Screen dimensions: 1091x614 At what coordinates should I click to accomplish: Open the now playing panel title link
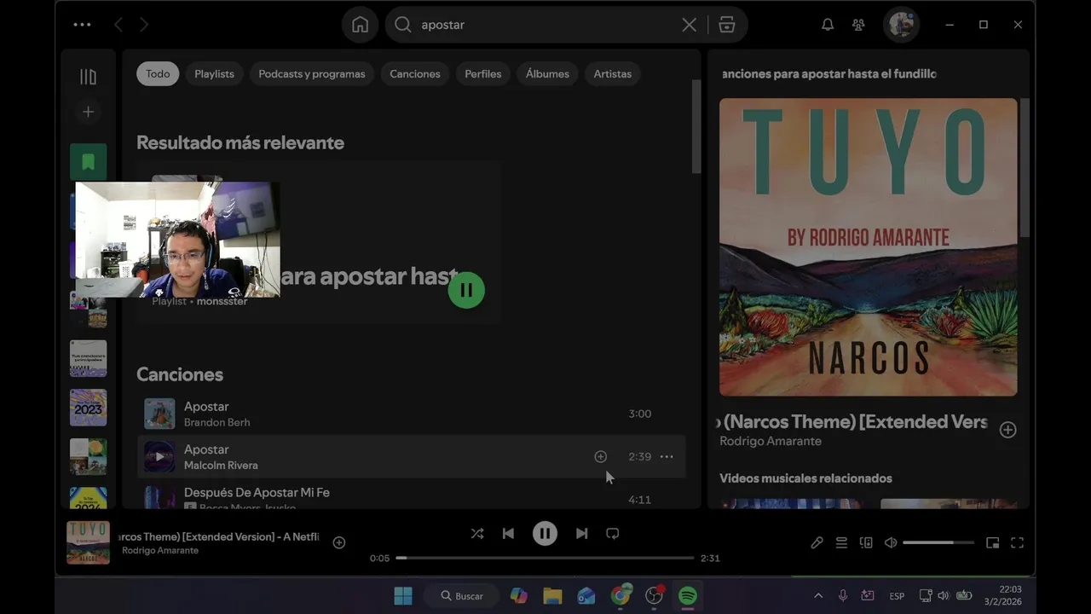point(853,421)
